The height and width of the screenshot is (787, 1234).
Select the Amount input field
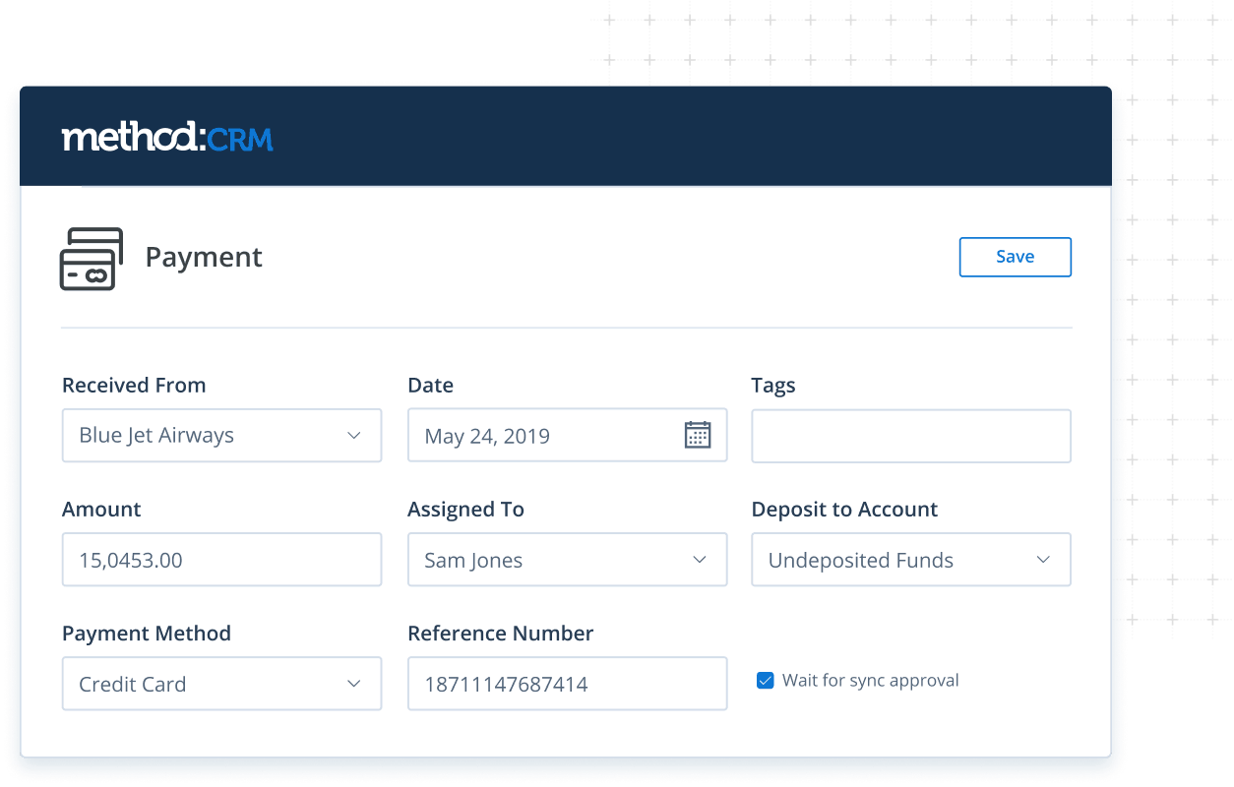[x=221, y=560]
